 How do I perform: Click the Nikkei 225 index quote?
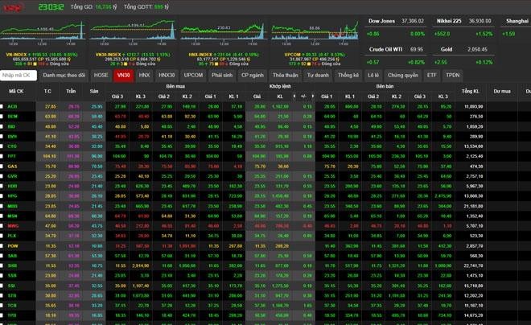(463, 27)
